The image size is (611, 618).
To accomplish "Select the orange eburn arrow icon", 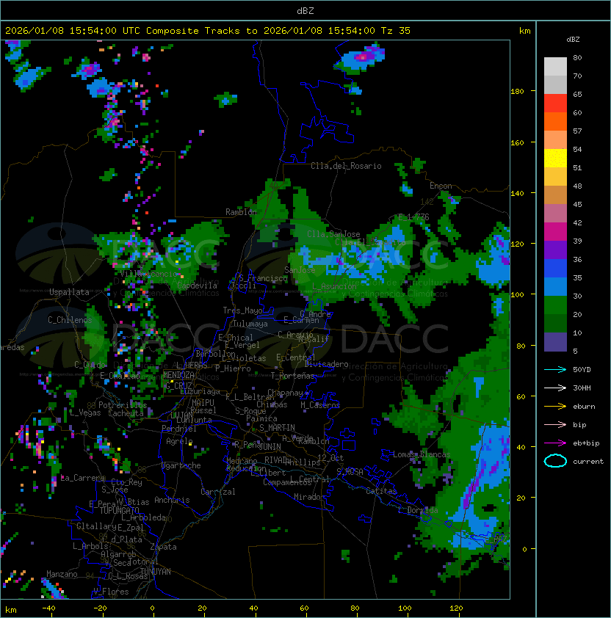I will coord(555,406).
